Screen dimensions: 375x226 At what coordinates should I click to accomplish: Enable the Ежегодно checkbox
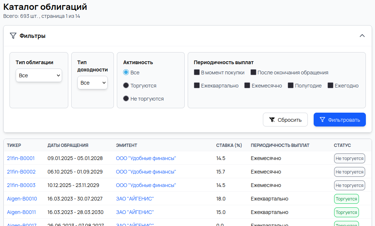click(330, 86)
